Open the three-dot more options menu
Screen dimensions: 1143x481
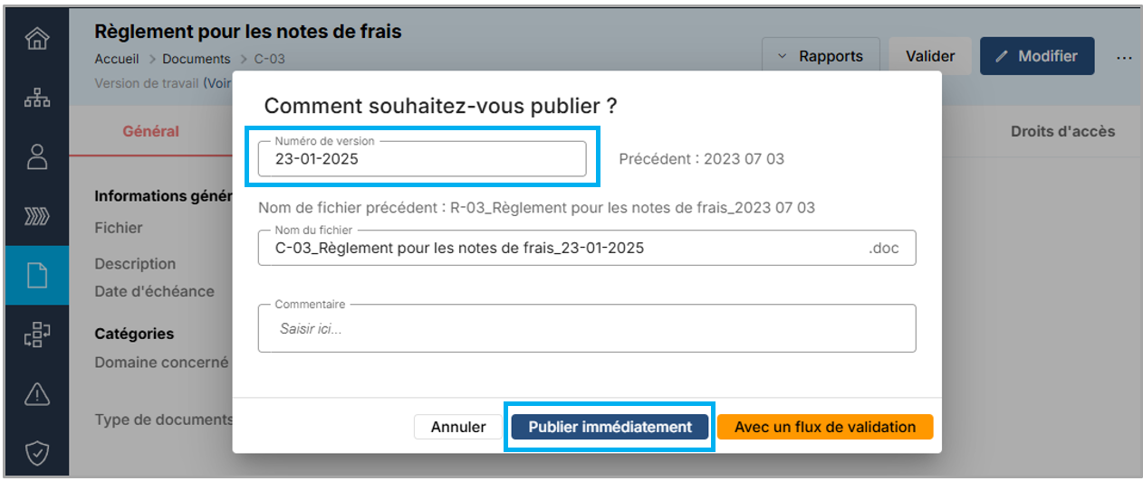[x=1124, y=57]
